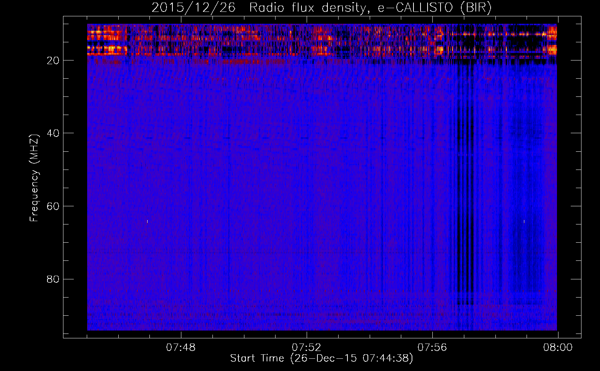Click the 07:52 time tick label

pyautogui.click(x=307, y=348)
